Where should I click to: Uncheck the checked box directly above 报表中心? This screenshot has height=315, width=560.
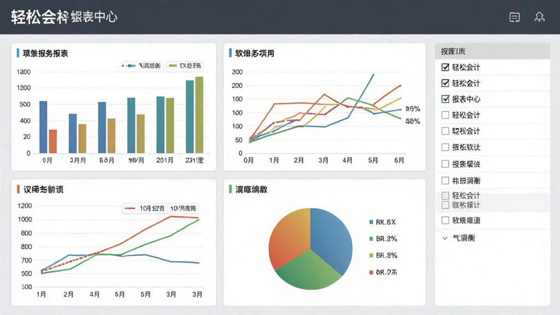point(445,83)
